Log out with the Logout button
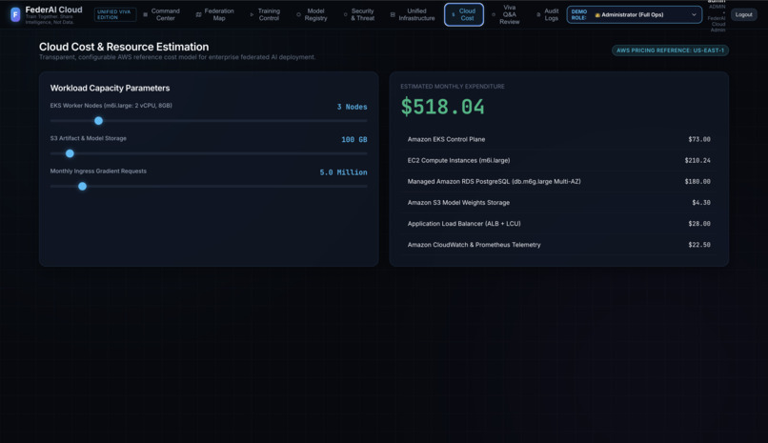 743,14
